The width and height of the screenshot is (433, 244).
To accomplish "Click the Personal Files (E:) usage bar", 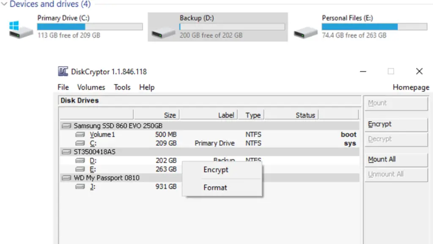I will point(375,27).
